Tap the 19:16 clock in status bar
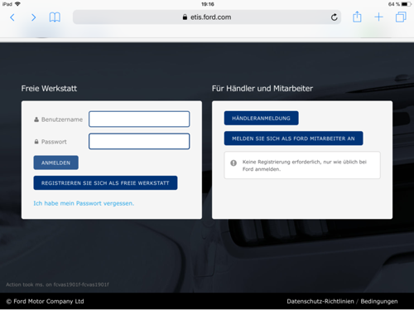 click(x=208, y=4)
